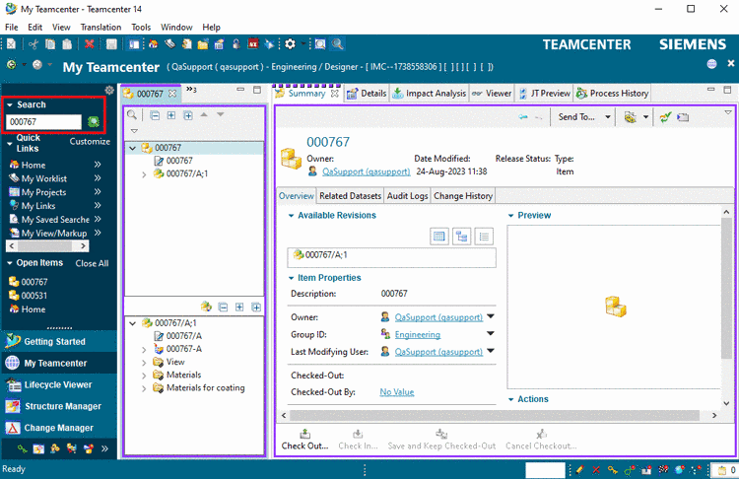Open Structure Manager application
The width and height of the screenshot is (739, 479).
tap(58, 406)
